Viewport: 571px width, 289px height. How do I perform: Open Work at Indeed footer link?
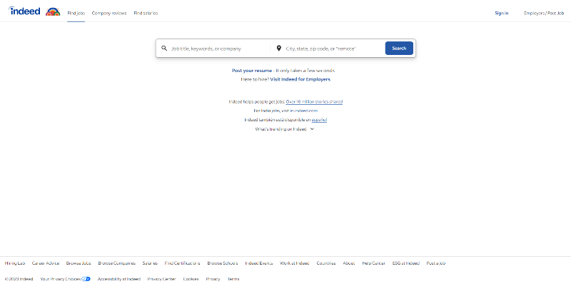click(295, 263)
